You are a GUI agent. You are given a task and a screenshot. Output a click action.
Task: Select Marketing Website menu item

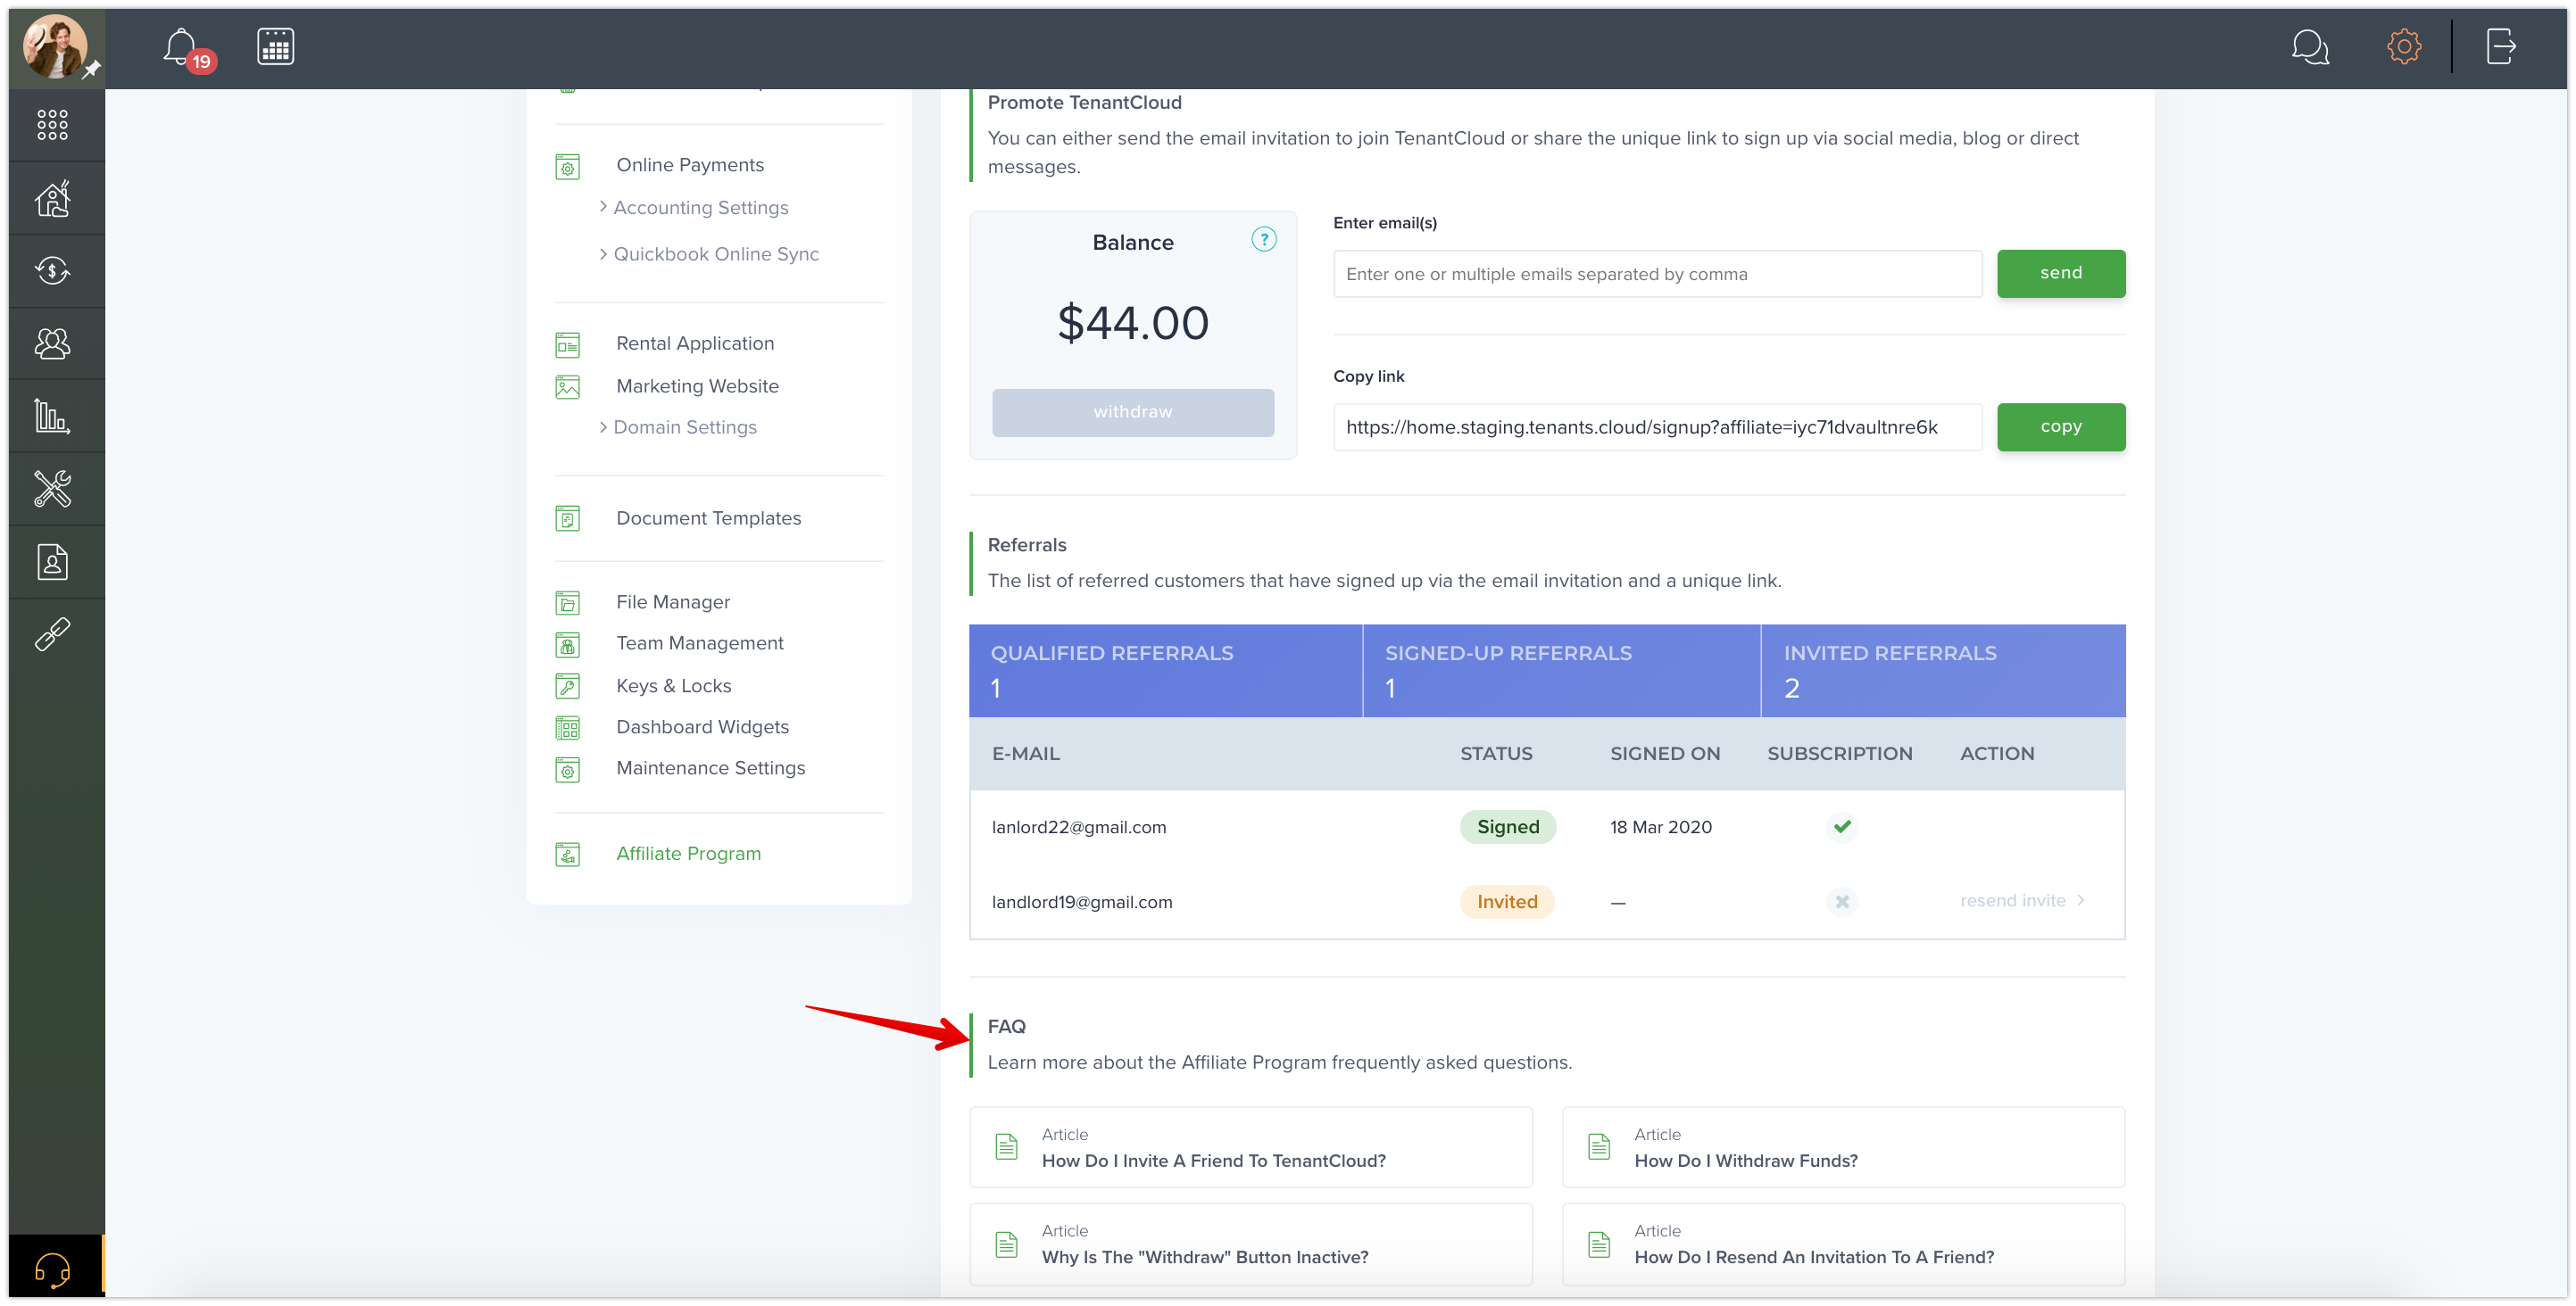(x=697, y=385)
